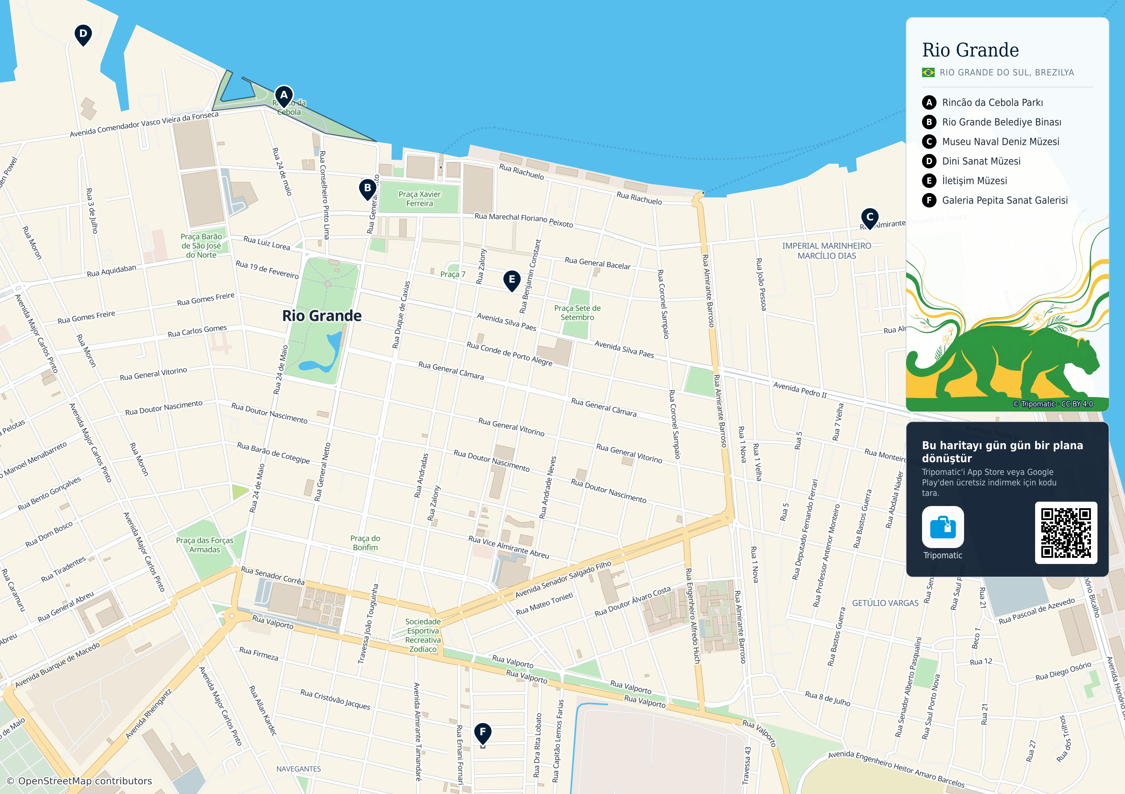Click map pin C at Museu Naval

click(x=870, y=218)
